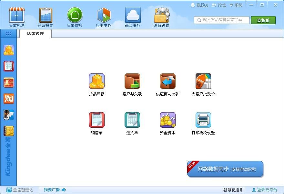Click sidebar yellow boxes inventory icon
Viewport: 284px width, 194px height.
[x=9, y=50]
